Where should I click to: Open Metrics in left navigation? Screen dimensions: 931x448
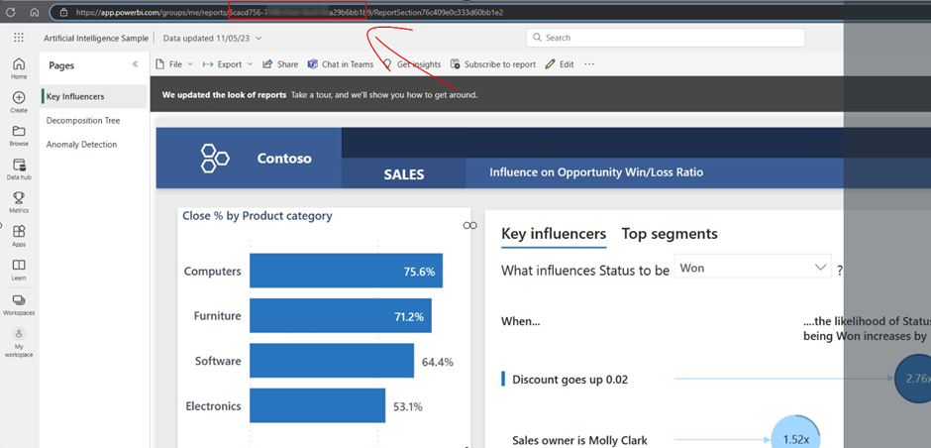point(19,202)
